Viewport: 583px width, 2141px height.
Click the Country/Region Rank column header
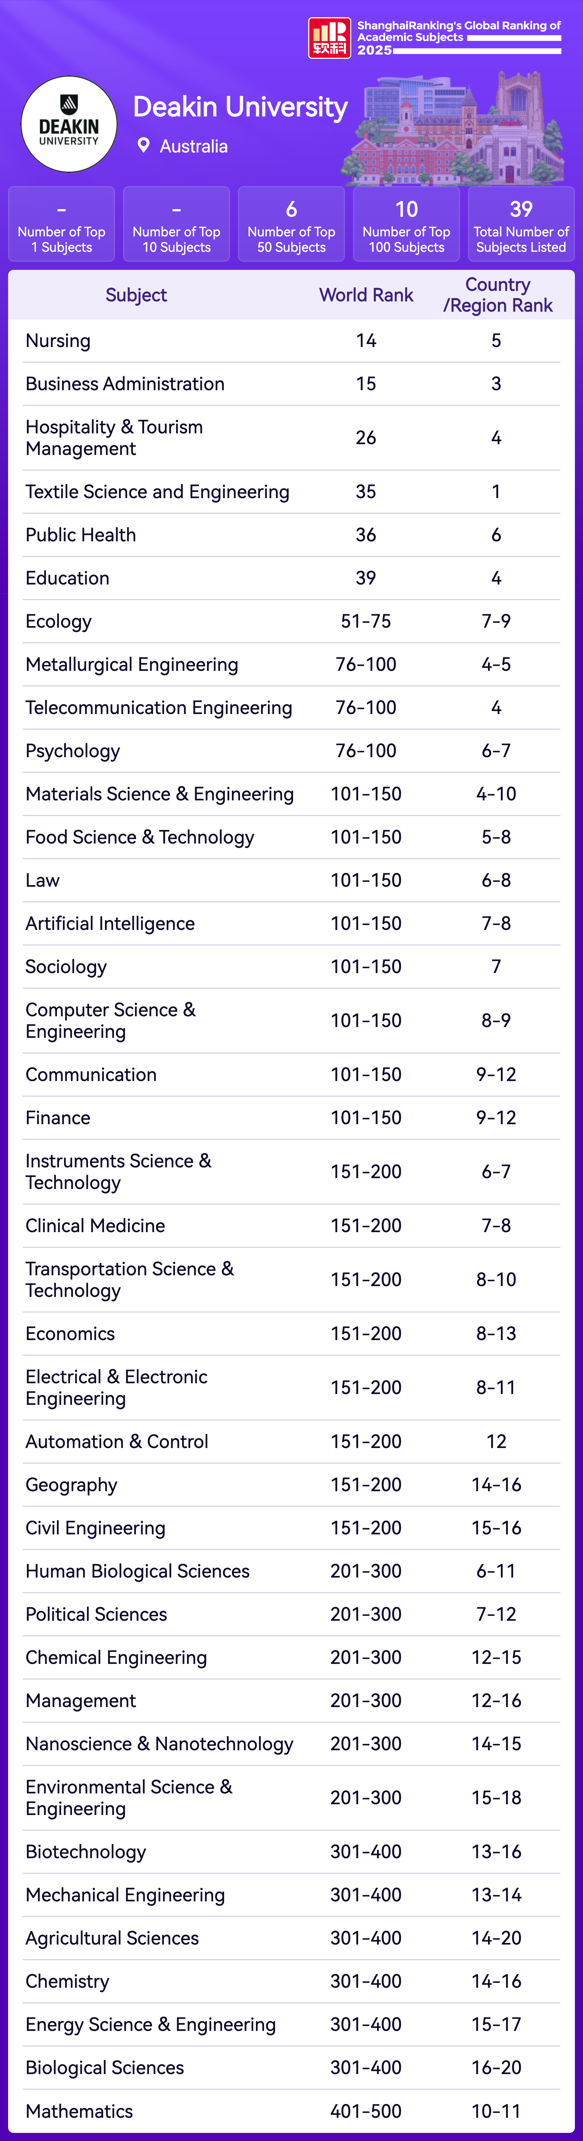coord(497,295)
